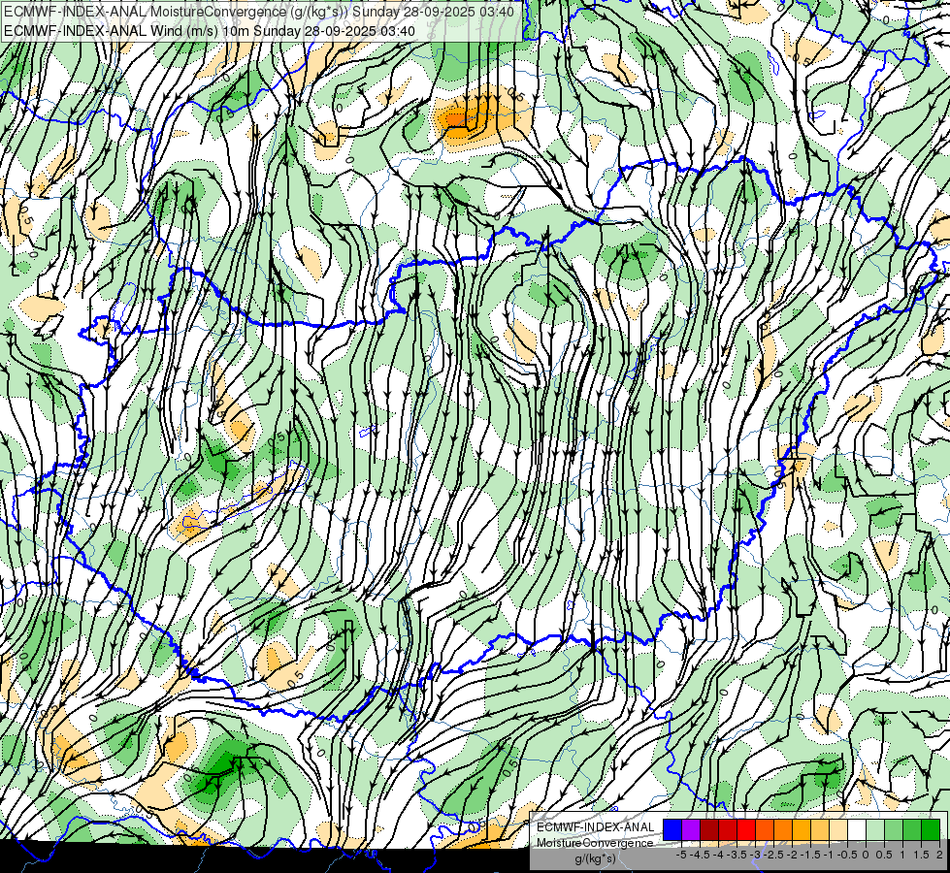Click the MoistureConvergence label in the legend

[596, 843]
